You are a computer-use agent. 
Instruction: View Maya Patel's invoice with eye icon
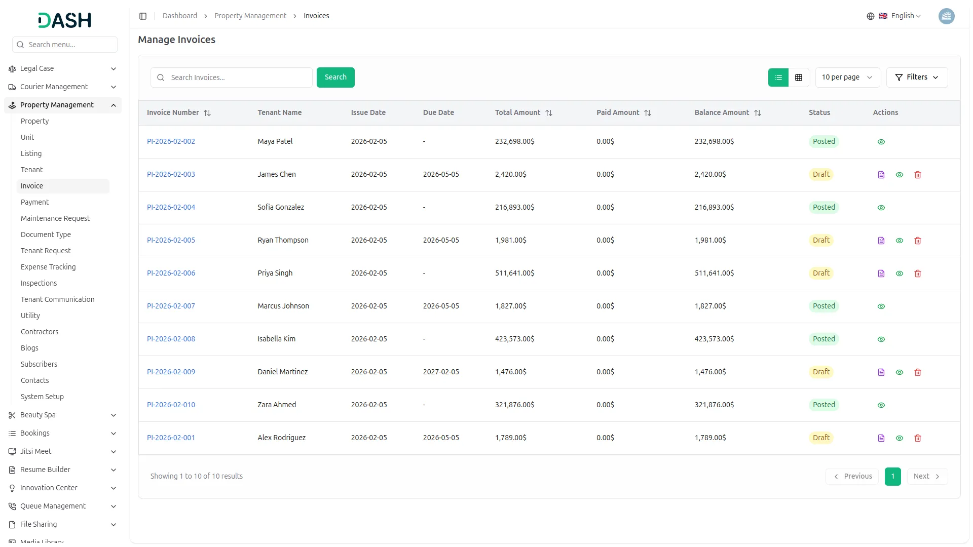click(x=881, y=142)
